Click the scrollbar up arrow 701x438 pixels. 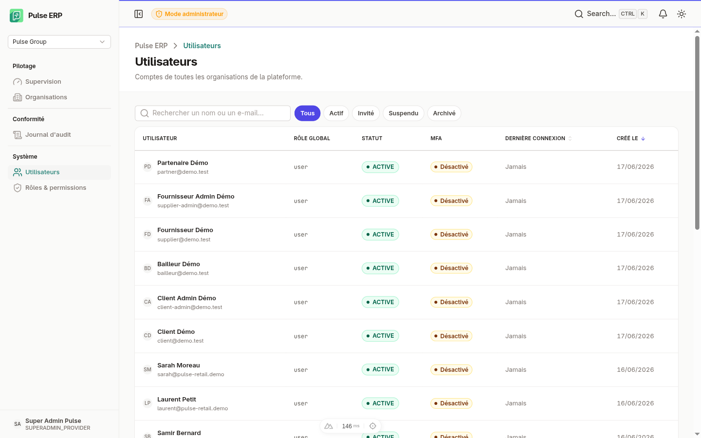[697, 31]
